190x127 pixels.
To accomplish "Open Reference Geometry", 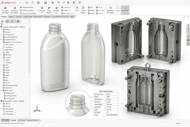I will coord(110,10).
